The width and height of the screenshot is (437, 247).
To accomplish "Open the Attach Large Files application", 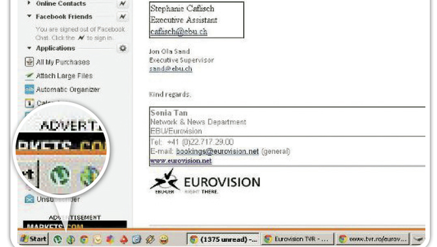I will coord(64,76).
